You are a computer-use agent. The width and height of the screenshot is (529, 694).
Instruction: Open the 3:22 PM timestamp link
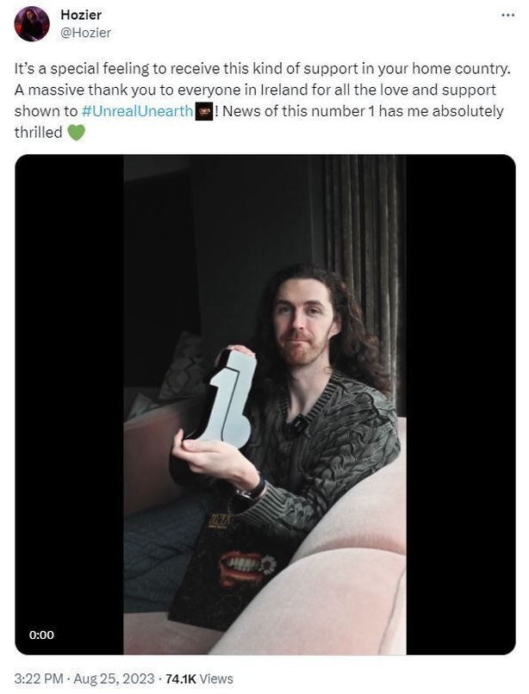39,679
